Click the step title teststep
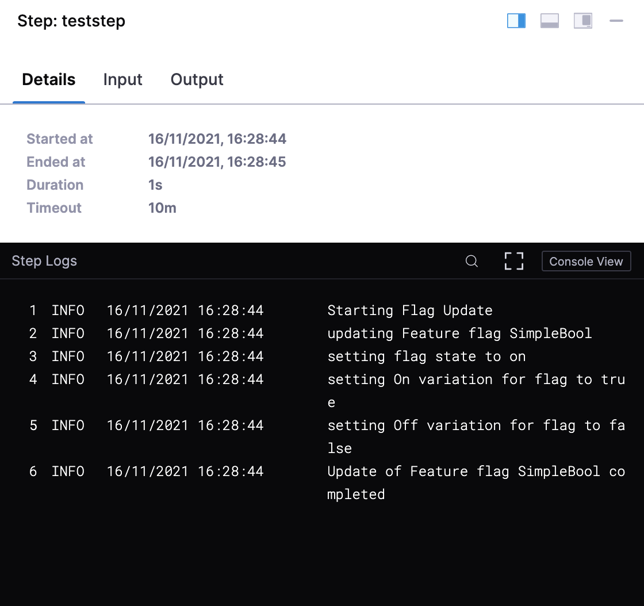 [71, 21]
